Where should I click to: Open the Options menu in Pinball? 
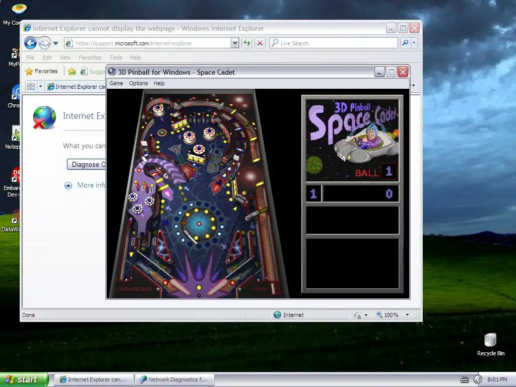(x=138, y=83)
